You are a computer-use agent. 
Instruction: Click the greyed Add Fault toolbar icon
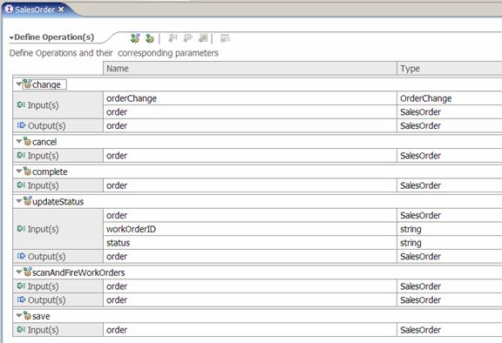point(203,38)
